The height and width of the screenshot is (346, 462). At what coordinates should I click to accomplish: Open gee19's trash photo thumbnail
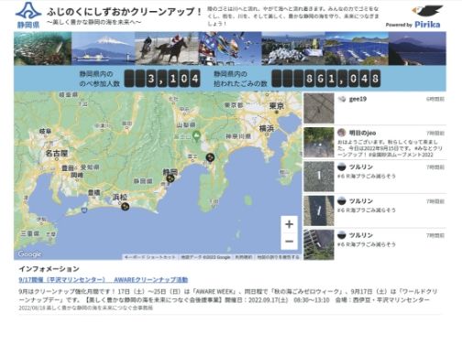click(x=319, y=108)
